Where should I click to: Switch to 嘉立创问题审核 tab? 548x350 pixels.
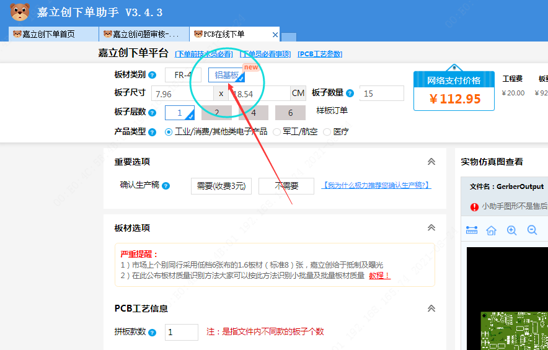tap(144, 34)
